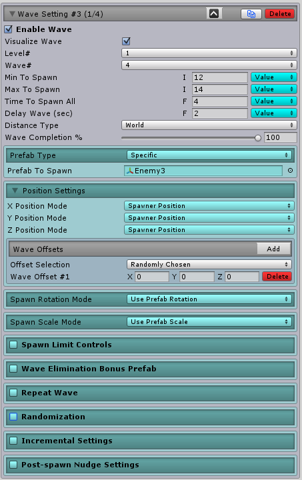Click the Max To Spawn input field

[220, 89]
